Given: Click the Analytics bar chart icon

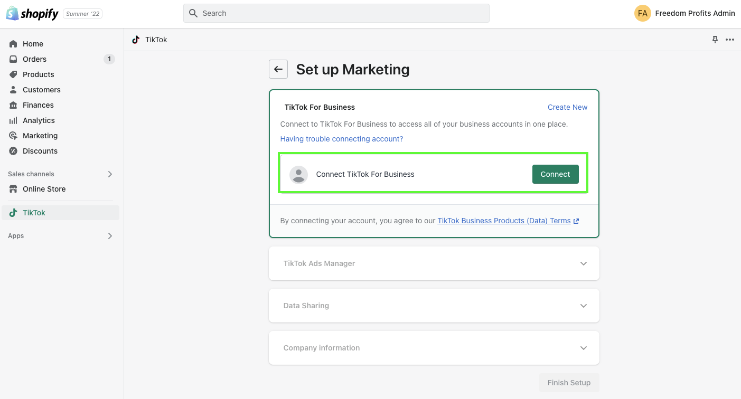Looking at the screenshot, I should (x=13, y=120).
